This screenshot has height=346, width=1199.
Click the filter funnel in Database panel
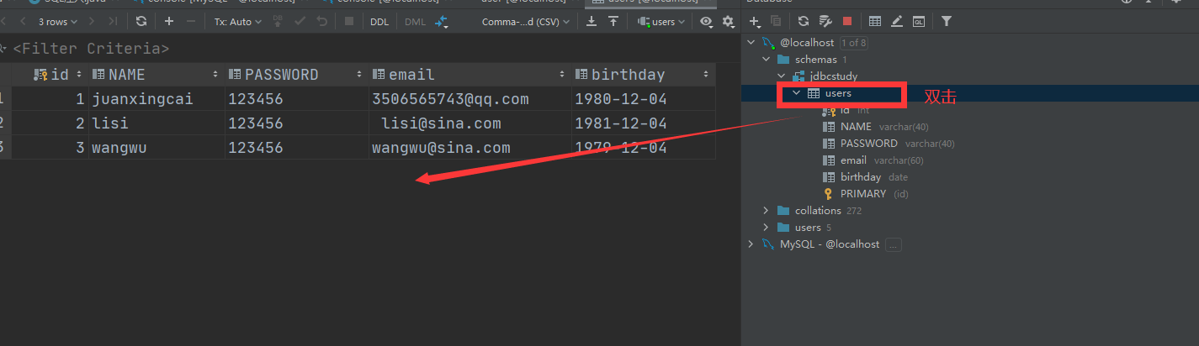click(x=947, y=21)
